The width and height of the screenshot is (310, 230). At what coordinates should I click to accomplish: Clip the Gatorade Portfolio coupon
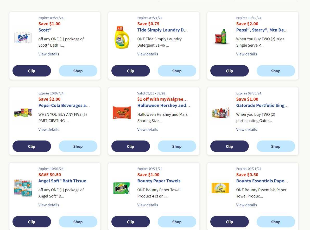coord(229,146)
